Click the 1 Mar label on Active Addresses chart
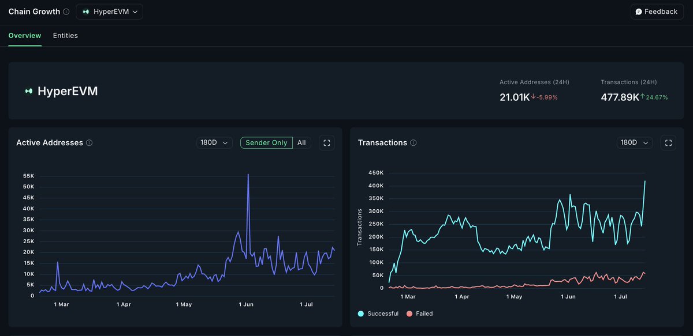 pyautogui.click(x=62, y=304)
